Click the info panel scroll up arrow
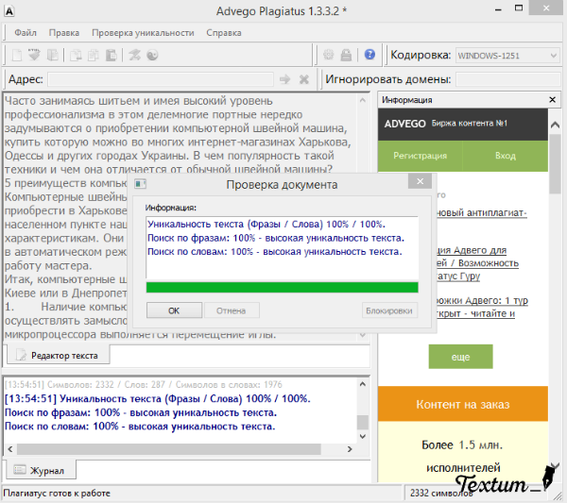Image resolution: width=567 pixels, height=503 pixels. pos(555,125)
